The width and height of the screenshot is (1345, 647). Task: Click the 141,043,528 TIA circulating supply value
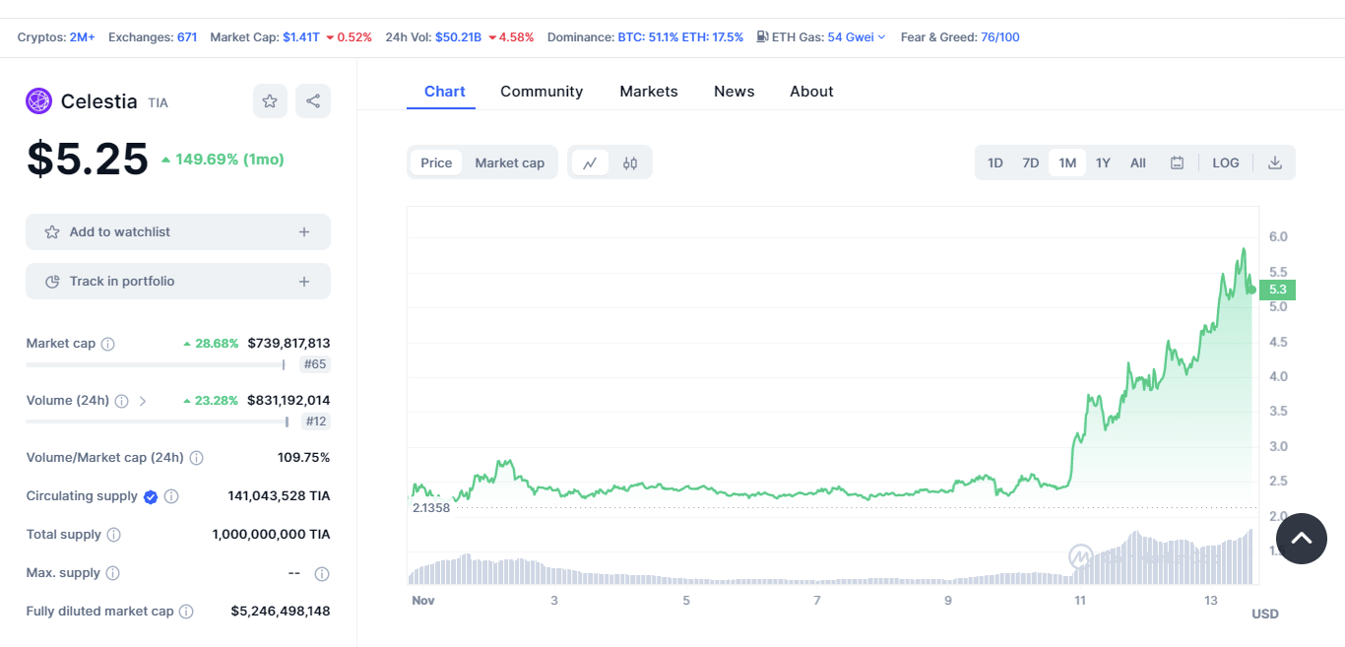tap(280, 496)
